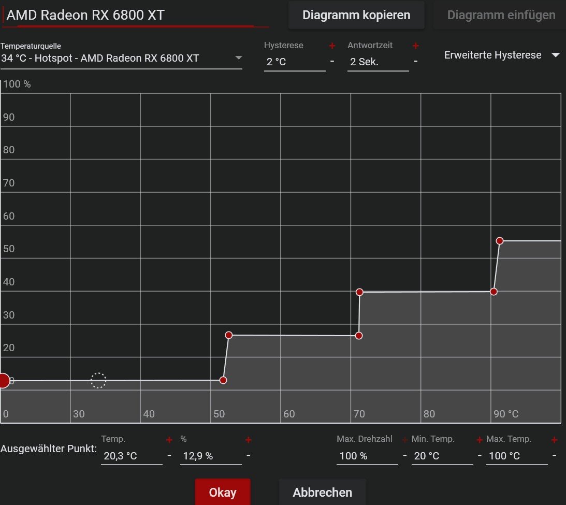This screenshot has height=505, width=566.
Task: Decrease Hysterese with the minus icon
Action: pyautogui.click(x=332, y=62)
